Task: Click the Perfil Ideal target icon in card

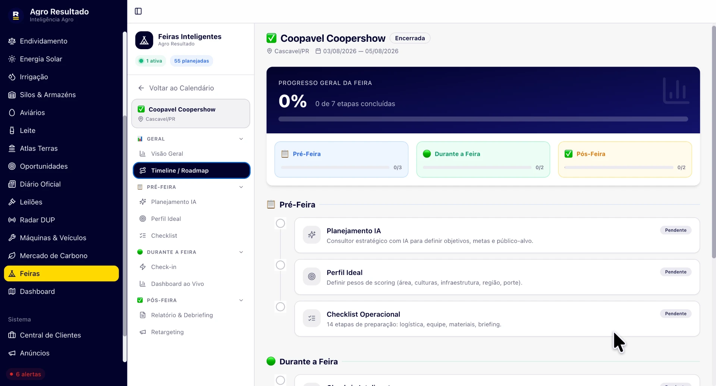Action: [x=312, y=276]
